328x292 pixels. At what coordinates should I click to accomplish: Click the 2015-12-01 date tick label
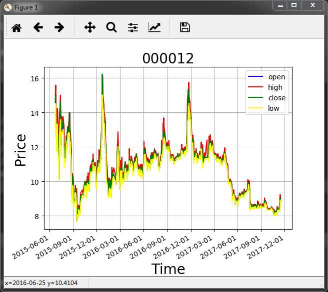(x=77, y=248)
